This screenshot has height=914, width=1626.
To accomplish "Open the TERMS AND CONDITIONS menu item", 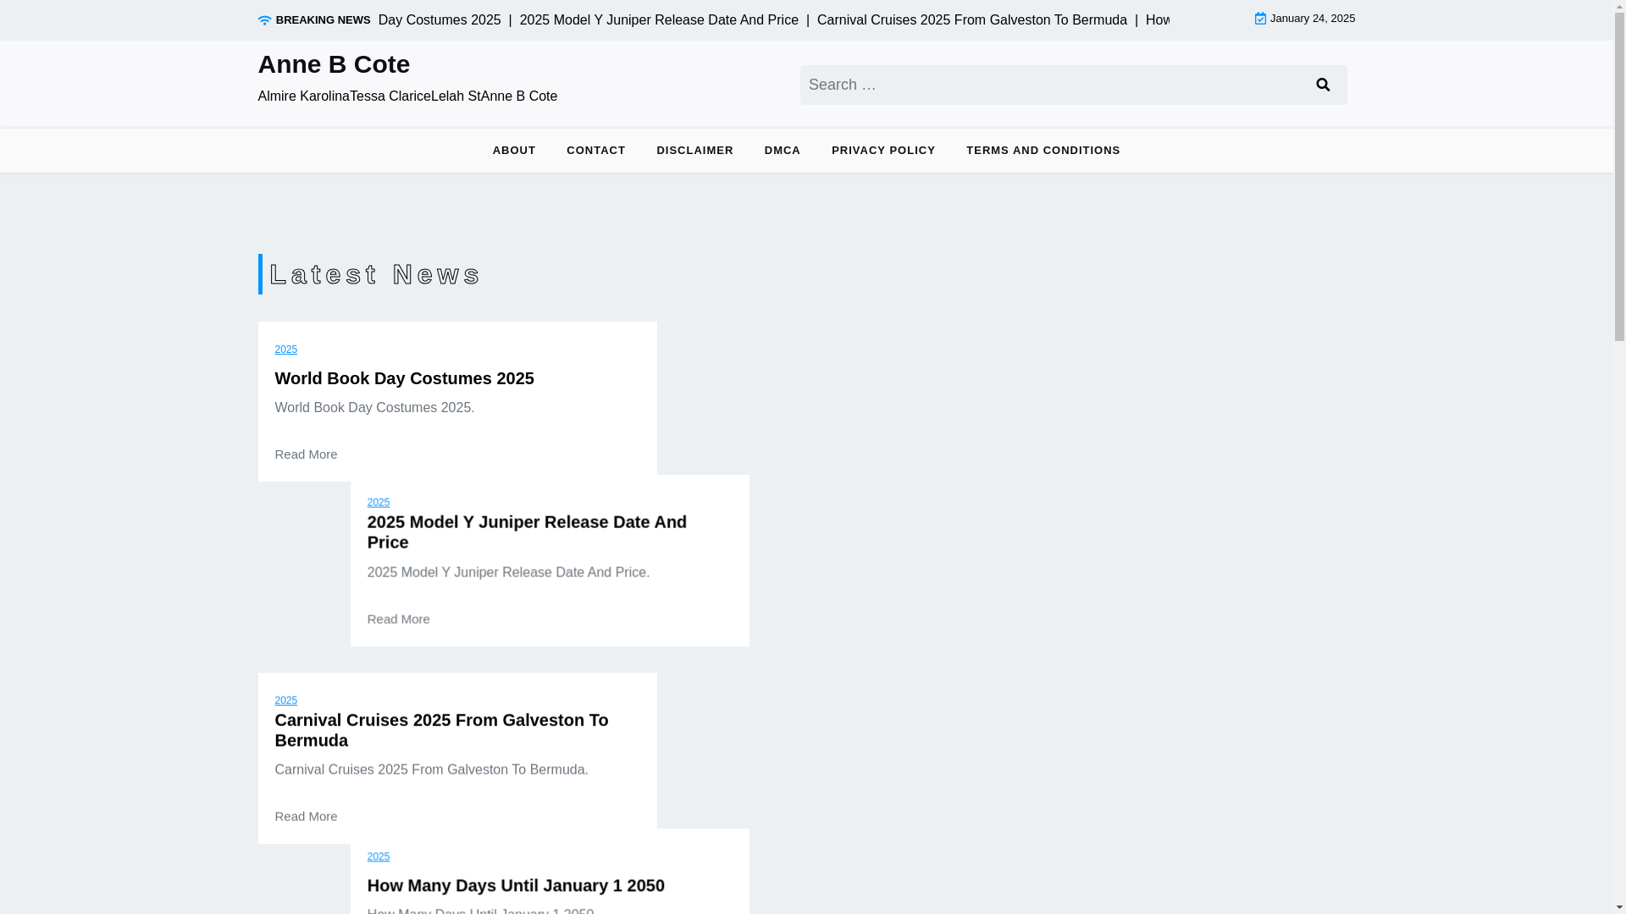I will tap(1043, 151).
